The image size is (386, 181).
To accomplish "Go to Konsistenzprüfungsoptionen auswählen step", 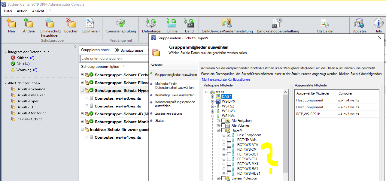I will [175, 104].
